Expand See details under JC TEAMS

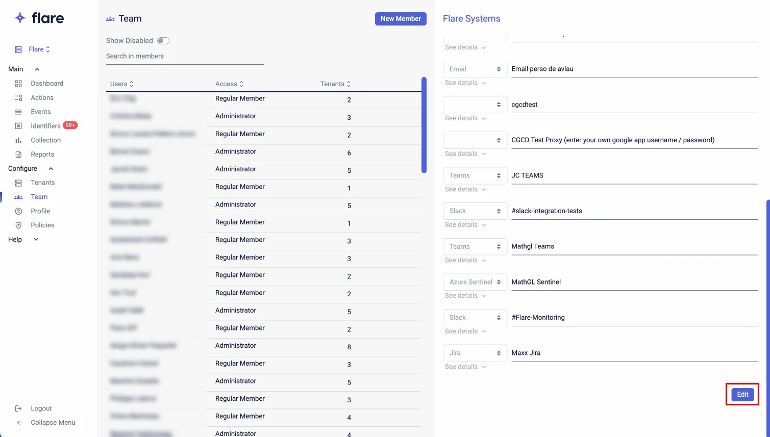465,189
